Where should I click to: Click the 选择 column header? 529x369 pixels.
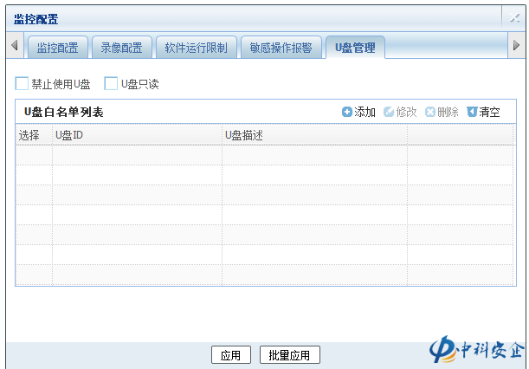click(34, 135)
